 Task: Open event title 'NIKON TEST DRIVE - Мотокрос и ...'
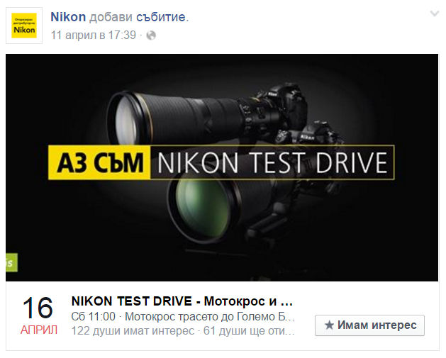182,301
